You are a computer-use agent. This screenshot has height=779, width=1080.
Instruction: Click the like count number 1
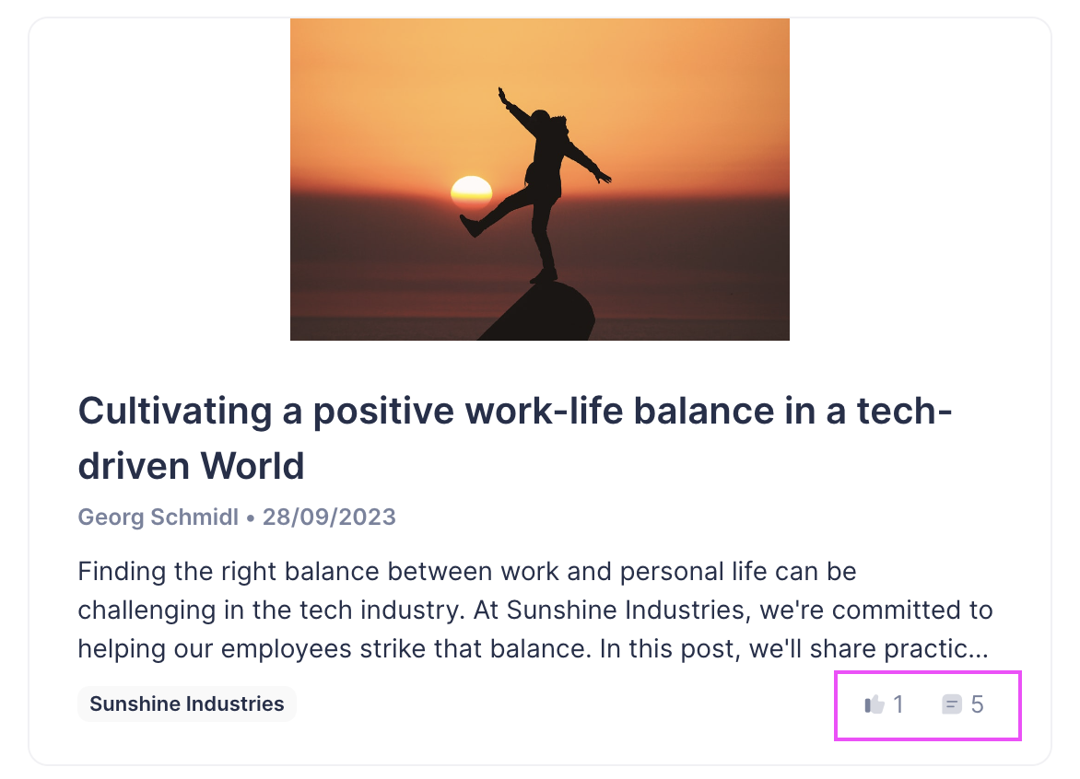[x=898, y=705]
